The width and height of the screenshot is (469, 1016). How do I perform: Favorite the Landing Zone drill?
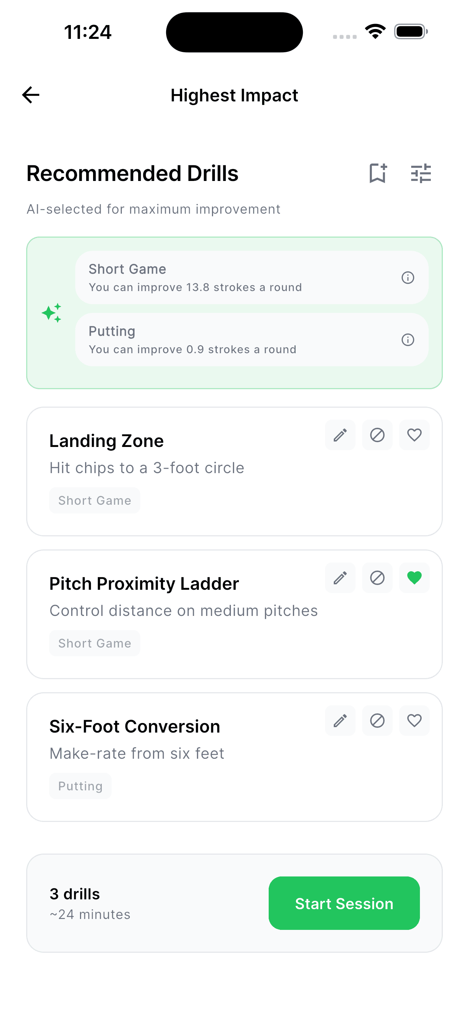pos(414,435)
